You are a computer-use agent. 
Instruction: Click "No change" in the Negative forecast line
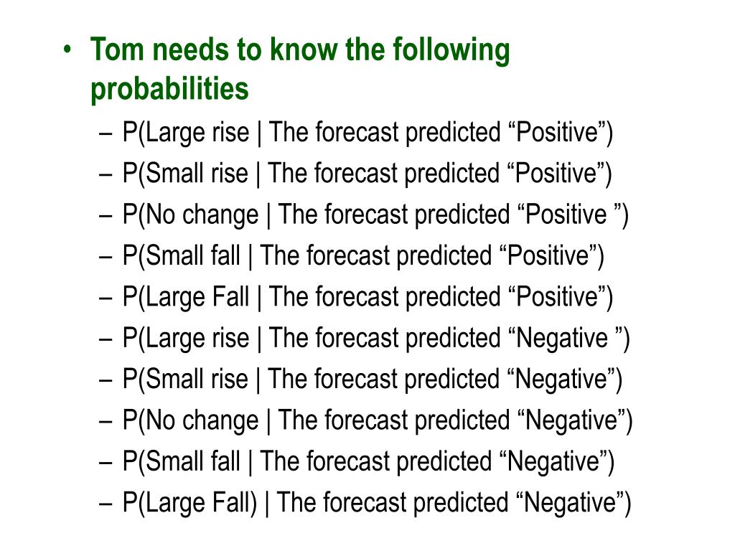[x=202, y=420]
